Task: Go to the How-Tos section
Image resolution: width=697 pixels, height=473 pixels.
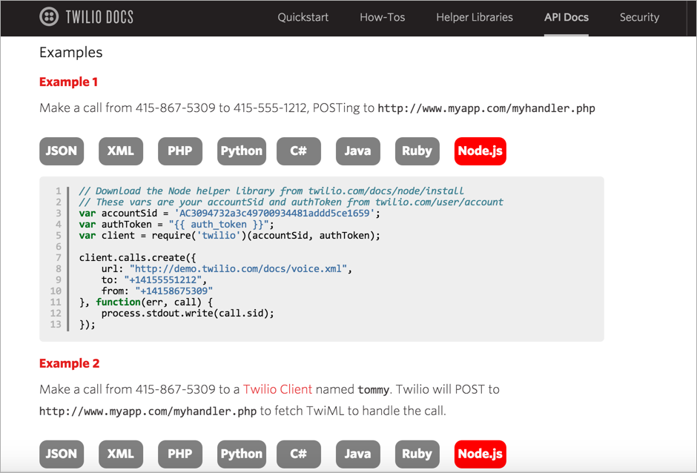Action: (381, 17)
